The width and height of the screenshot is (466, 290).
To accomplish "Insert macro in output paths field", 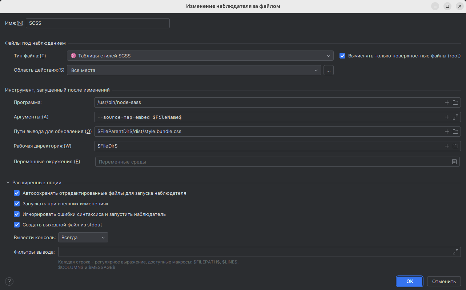I will [447, 132].
